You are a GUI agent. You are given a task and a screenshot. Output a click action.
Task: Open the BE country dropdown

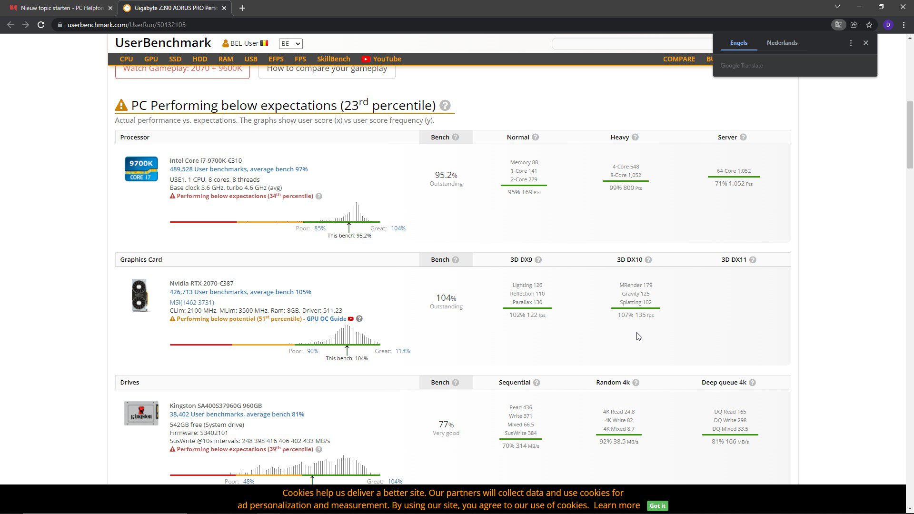pyautogui.click(x=290, y=44)
